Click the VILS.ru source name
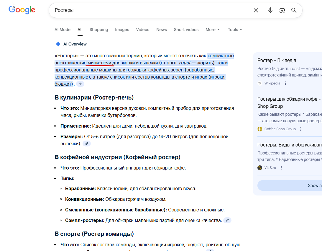The width and height of the screenshot is (322, 251). [x=270, y=168]
